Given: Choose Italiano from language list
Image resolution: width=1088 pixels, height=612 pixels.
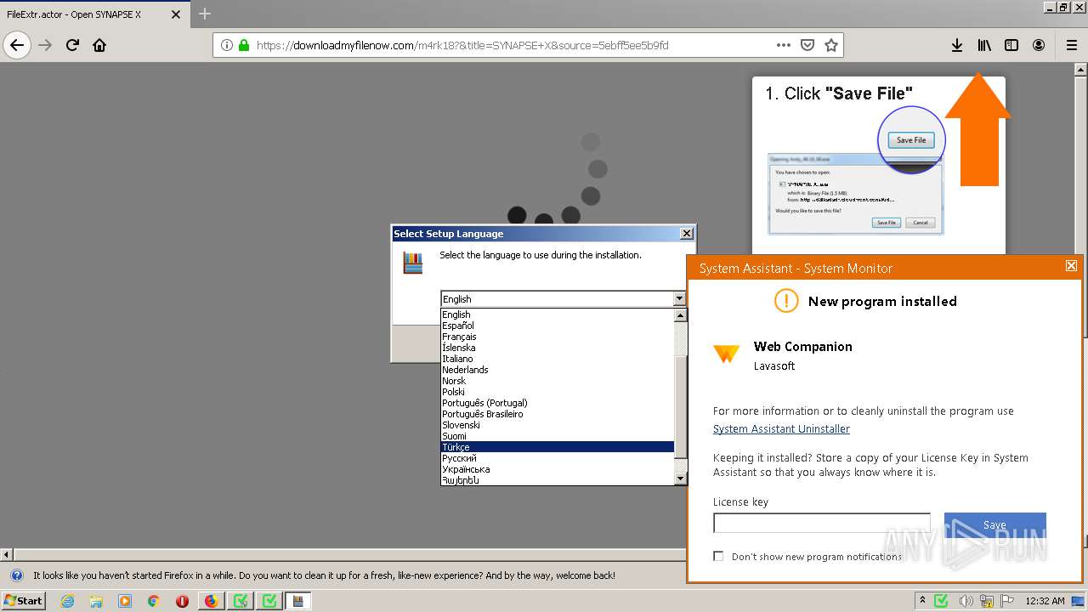Looking at the screenshot, I should (557, 359).
